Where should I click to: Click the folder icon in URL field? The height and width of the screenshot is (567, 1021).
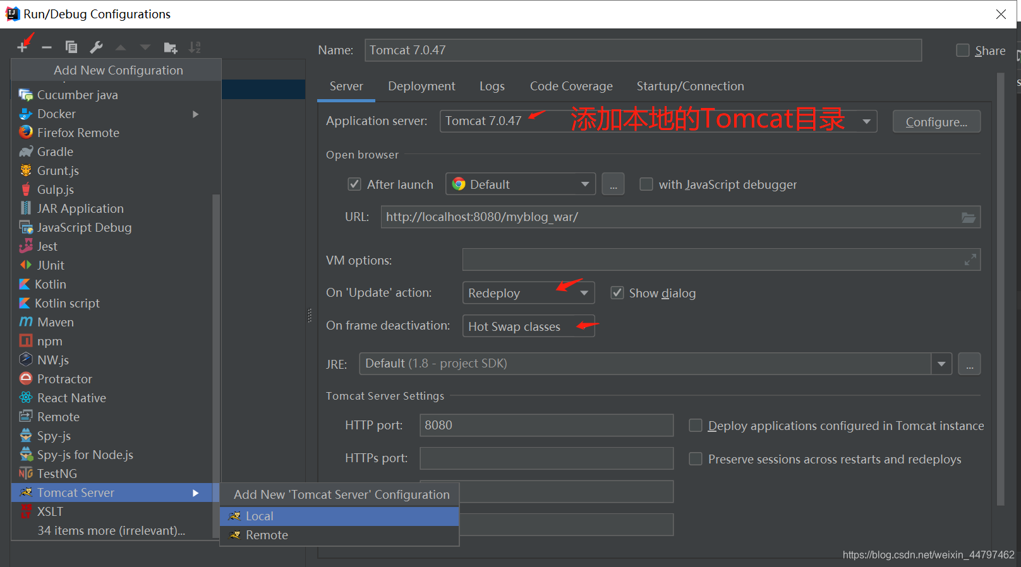tap(969, 217)
